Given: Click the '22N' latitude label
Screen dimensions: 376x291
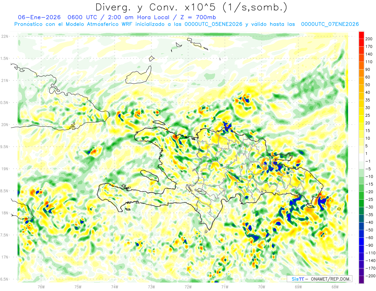Looking at the screenshot, I should [x=4, y=36].
